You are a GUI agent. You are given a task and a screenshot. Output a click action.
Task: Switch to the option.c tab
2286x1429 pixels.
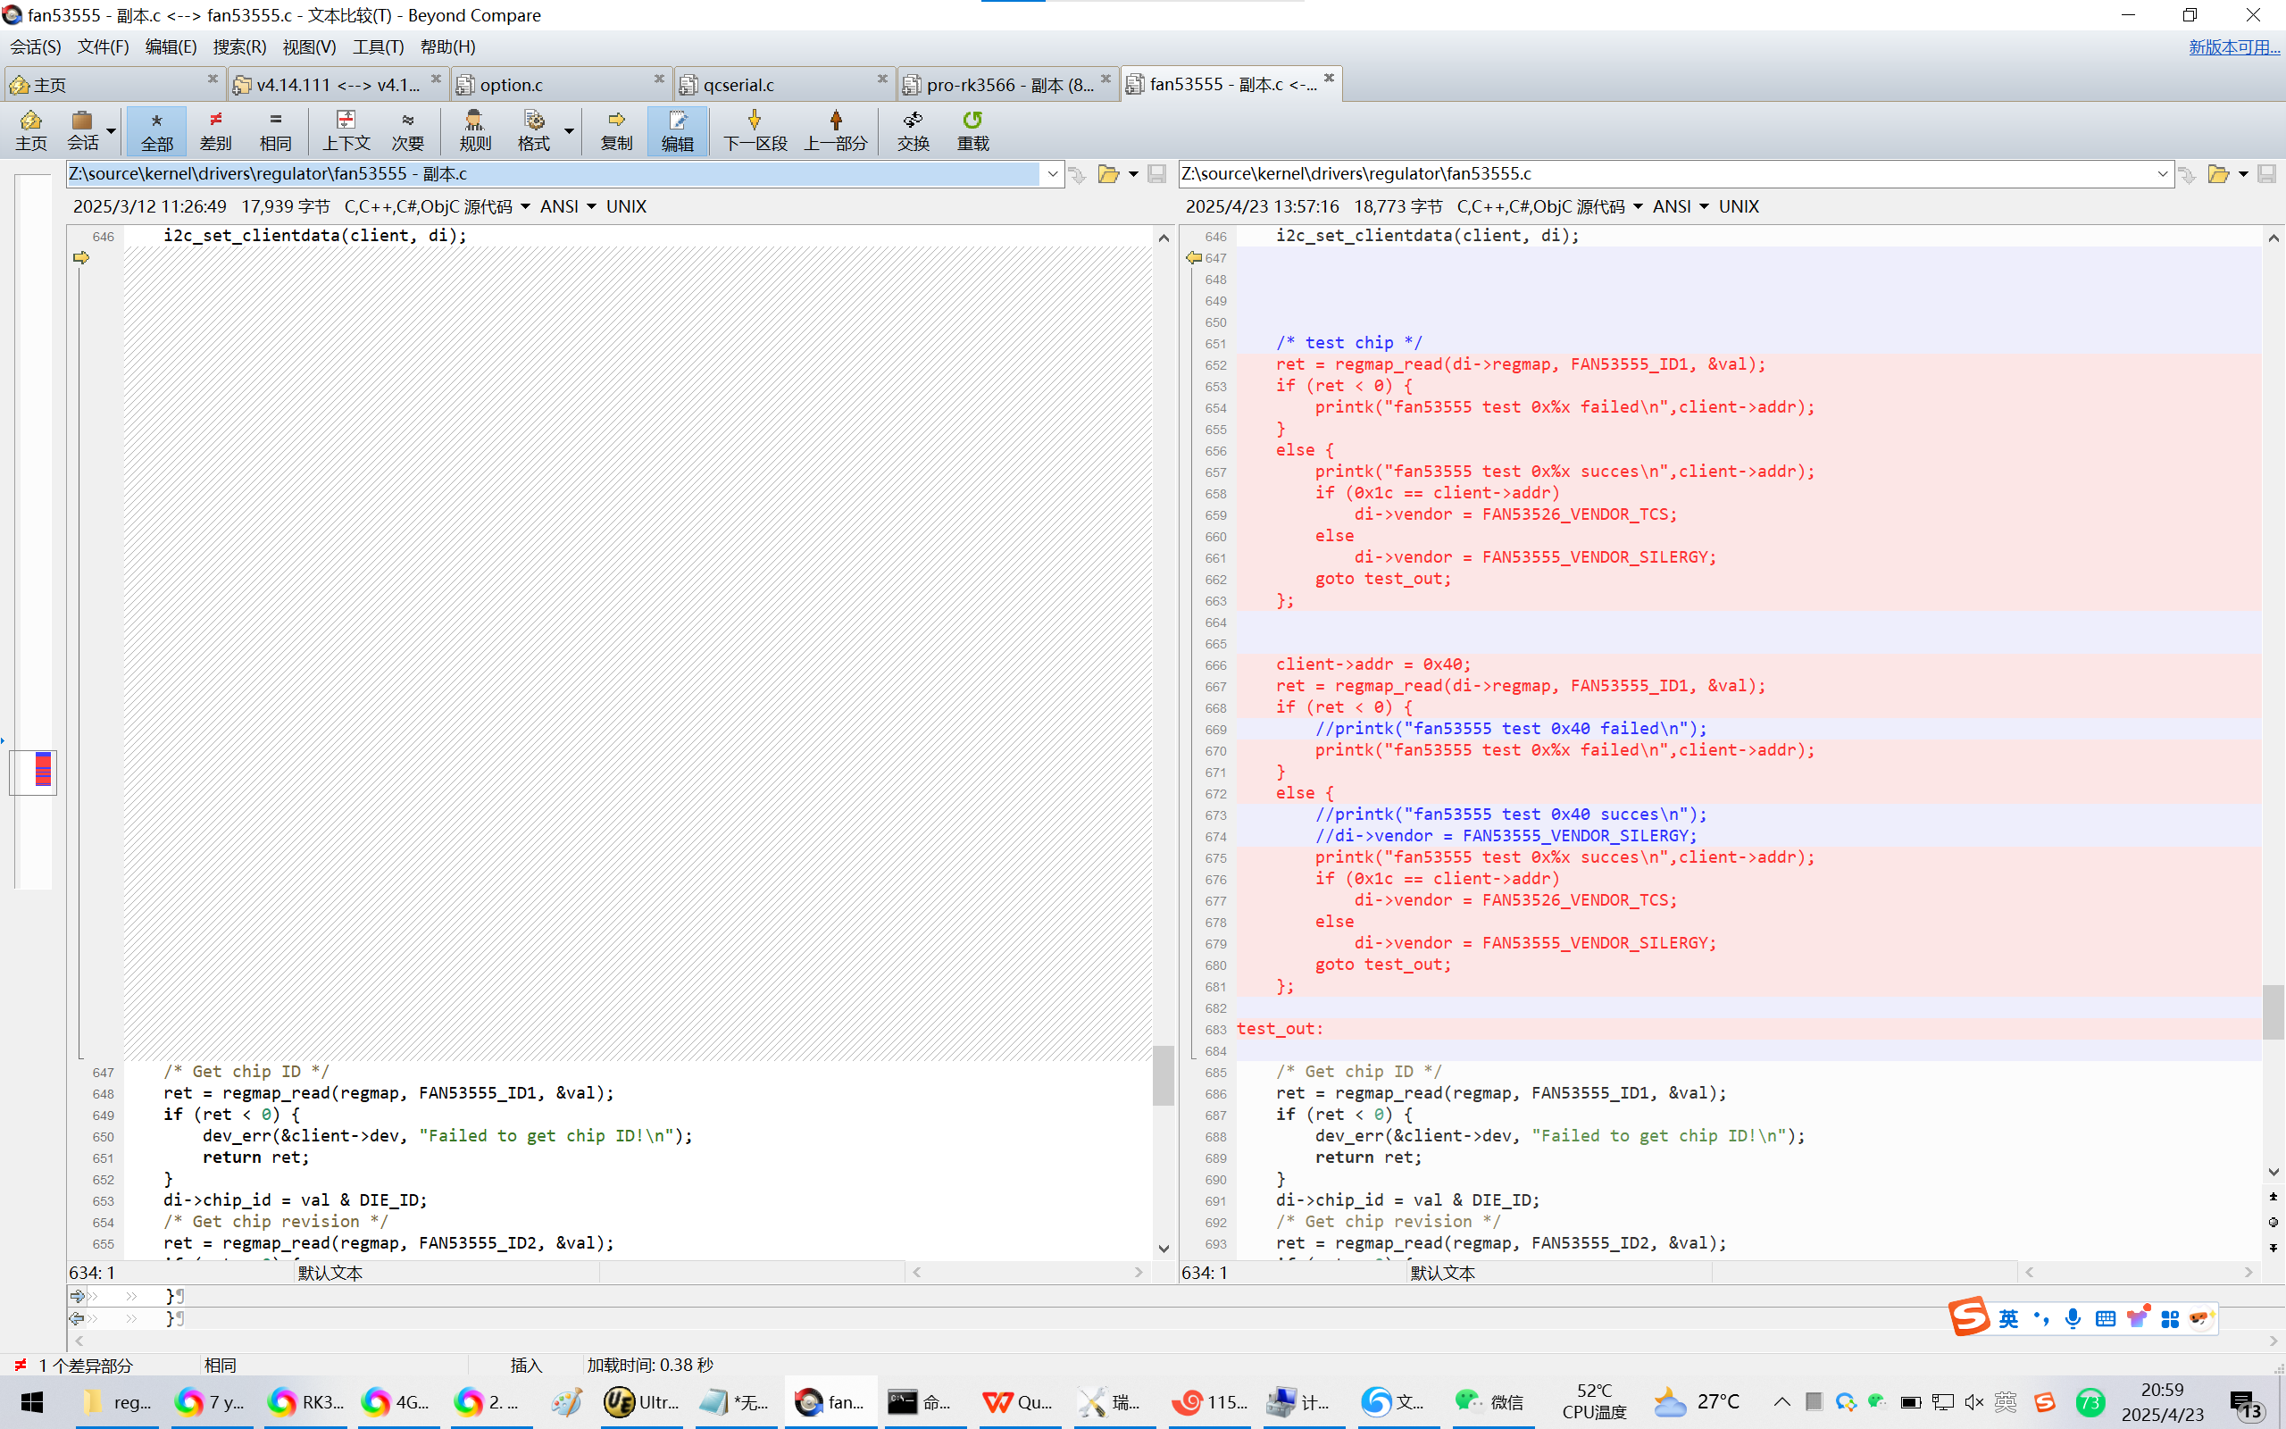(511, 85)
